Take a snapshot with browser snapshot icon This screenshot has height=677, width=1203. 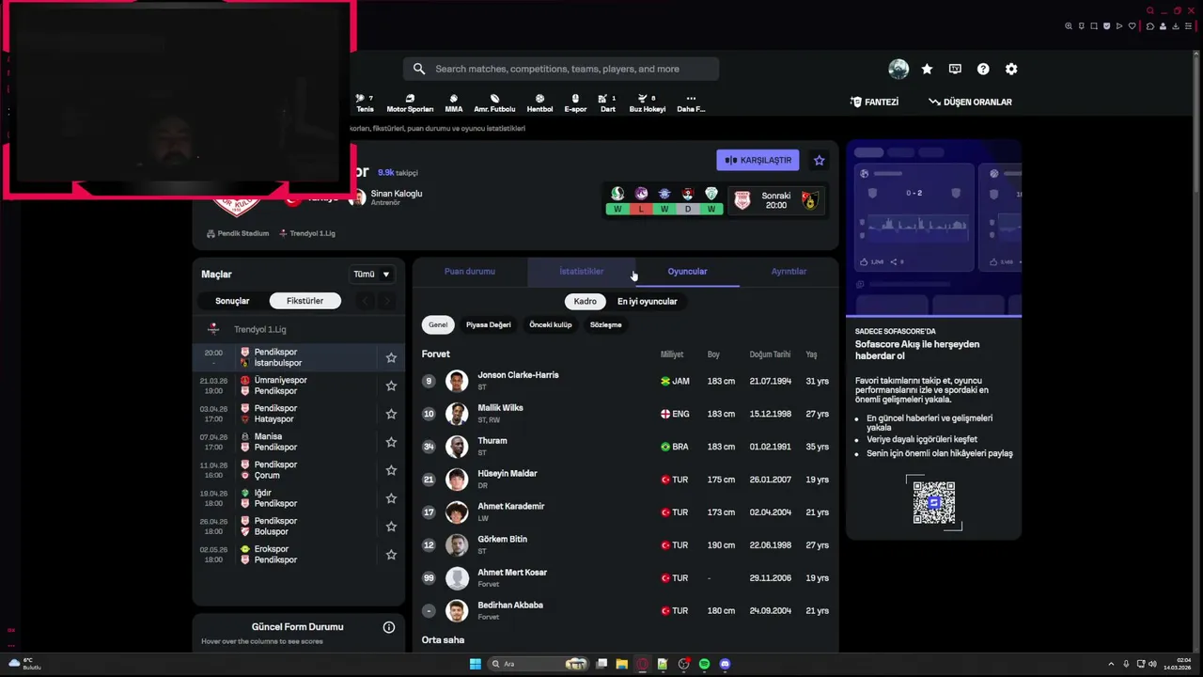(x=1094, y=26)
